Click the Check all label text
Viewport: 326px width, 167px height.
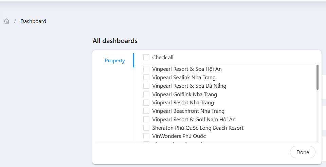pyautogui.click(x=163, y=58)
